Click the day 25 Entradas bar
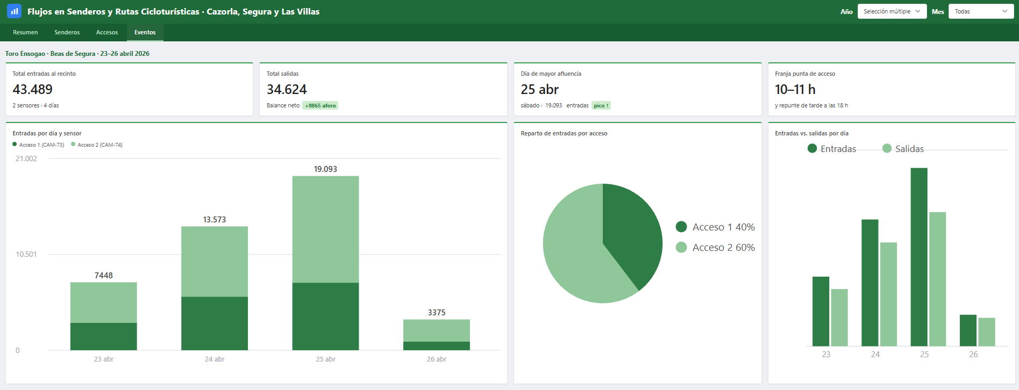 [x=919, y=257]
